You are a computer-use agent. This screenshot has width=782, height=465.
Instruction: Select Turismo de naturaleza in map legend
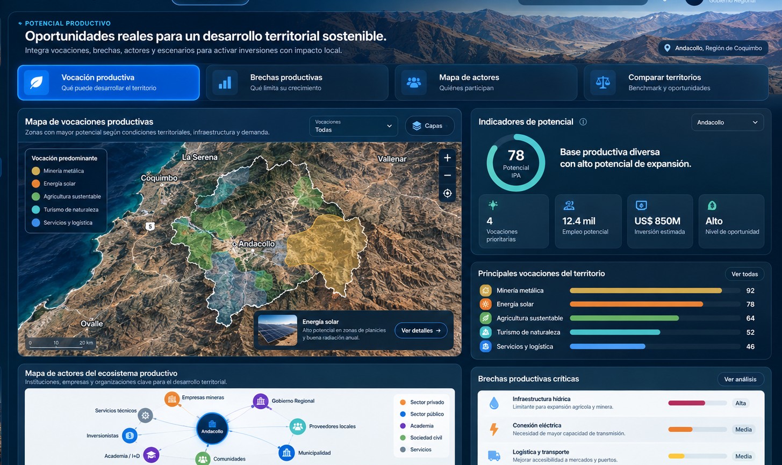(x=65, y=209)
